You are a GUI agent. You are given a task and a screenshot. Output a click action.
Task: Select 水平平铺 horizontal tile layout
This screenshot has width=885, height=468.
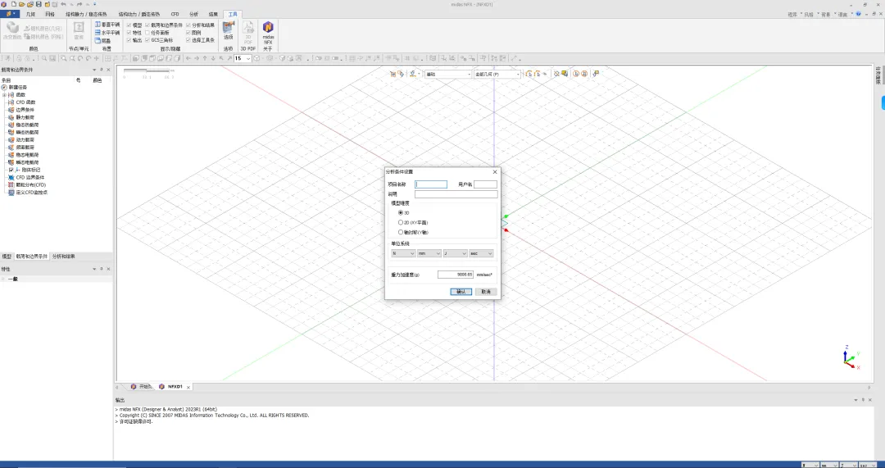coord(107,33)
